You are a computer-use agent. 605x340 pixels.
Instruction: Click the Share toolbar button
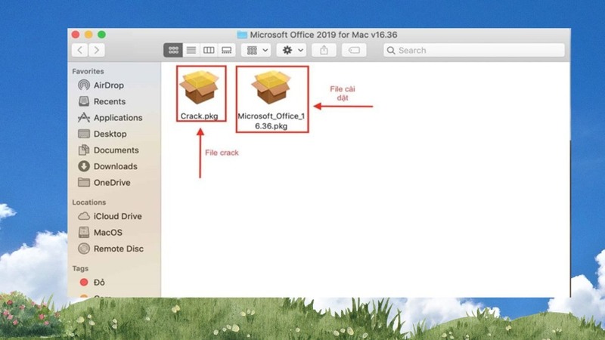[324, 50]
